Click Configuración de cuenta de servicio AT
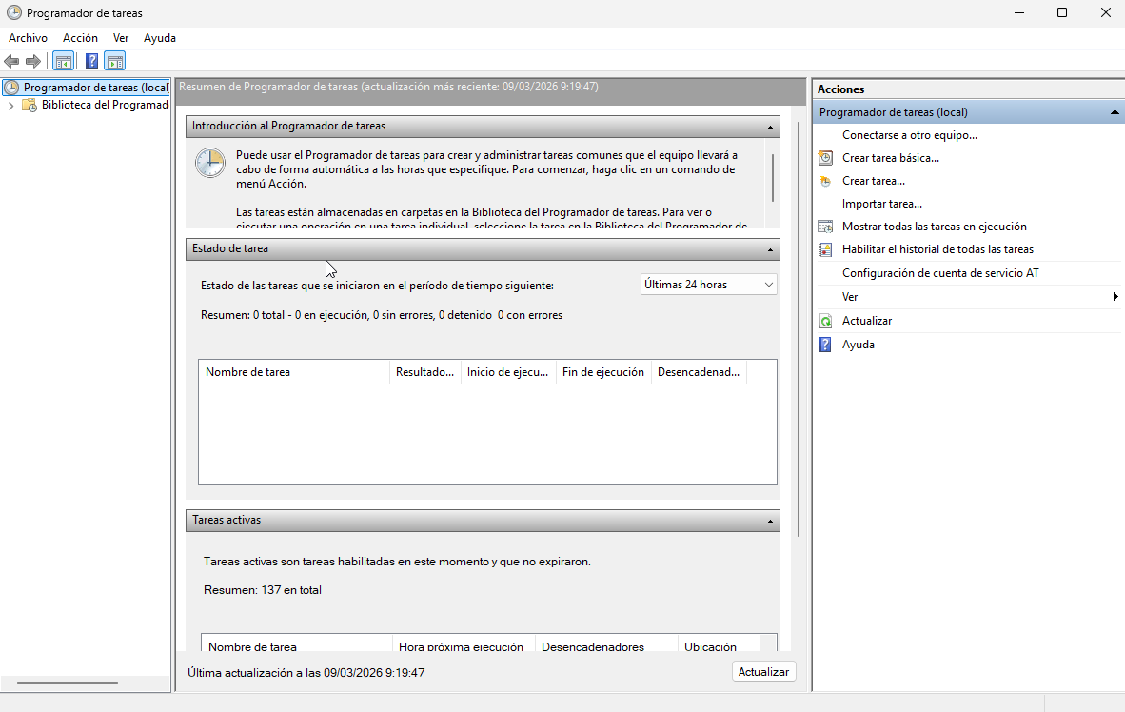Image resolution: width=1125 pixels, height=712 pixels. [940, 273]
